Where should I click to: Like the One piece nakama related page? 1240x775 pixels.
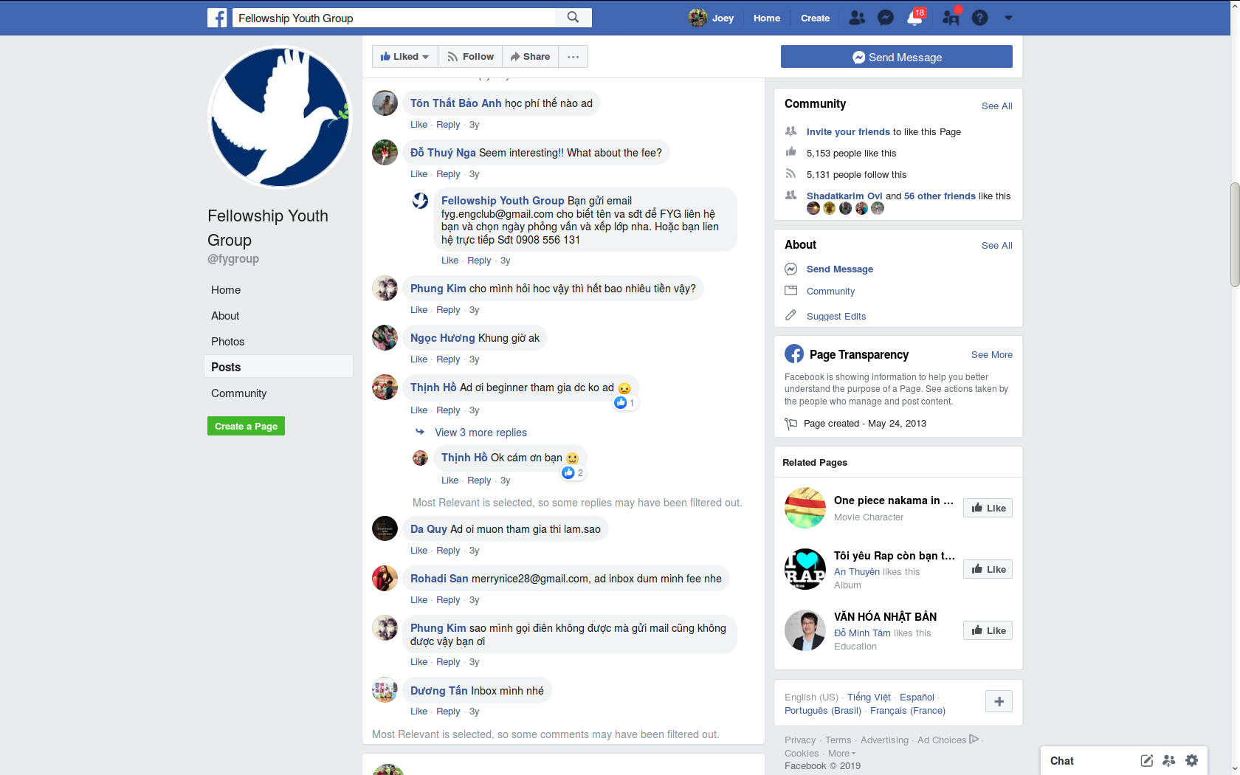pyautogui.click(x=988, y=508)
